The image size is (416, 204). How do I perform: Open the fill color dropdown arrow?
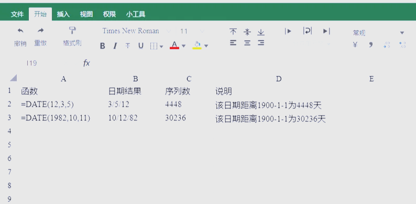[206, 46]
